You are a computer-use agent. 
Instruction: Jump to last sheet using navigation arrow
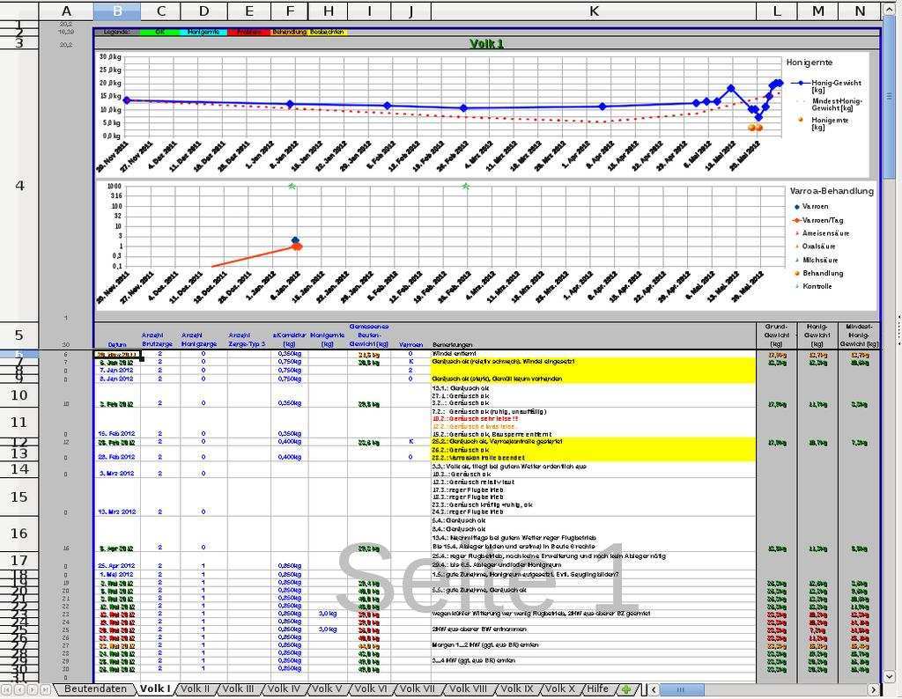(x=45, y=689)
